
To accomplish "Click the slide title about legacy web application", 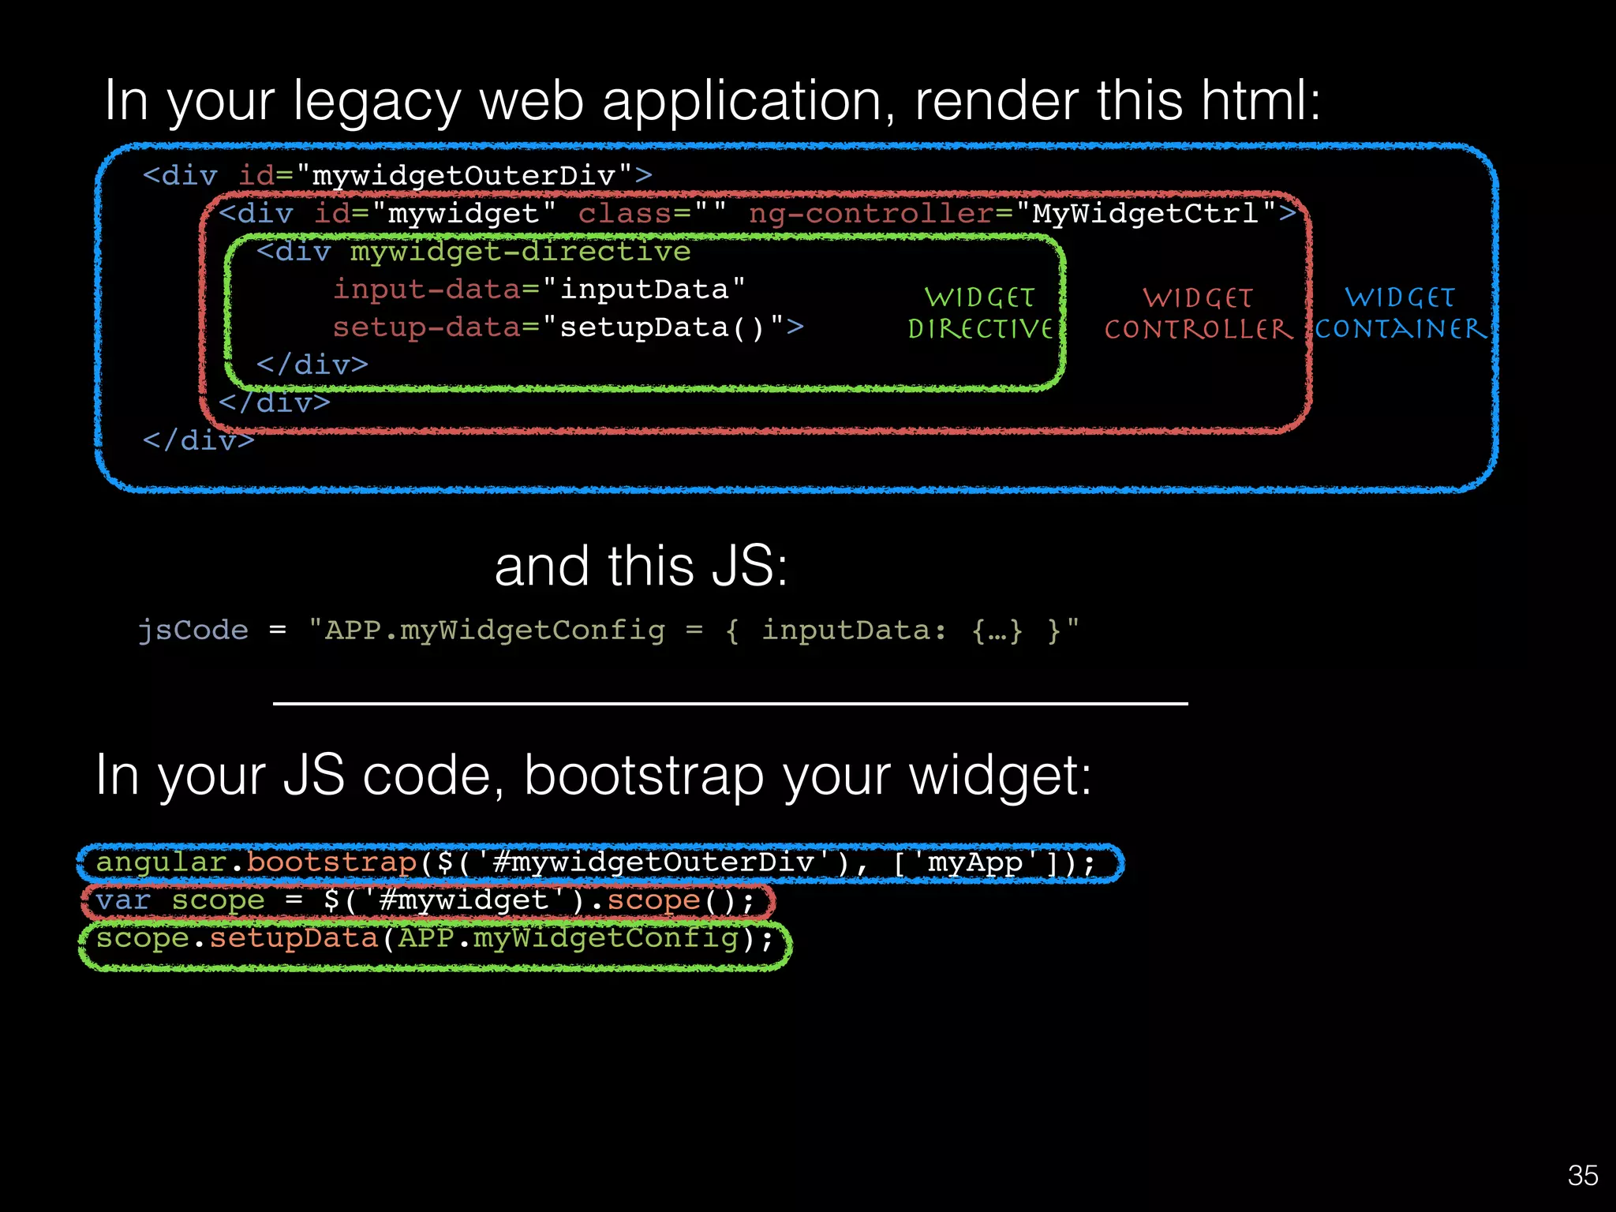I will click(712, 101).
